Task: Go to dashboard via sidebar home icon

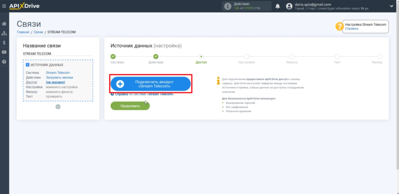Action: [4, 24]
